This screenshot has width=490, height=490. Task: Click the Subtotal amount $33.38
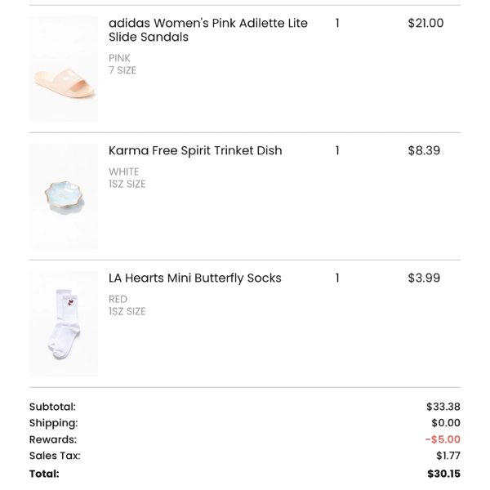point(443,407)
